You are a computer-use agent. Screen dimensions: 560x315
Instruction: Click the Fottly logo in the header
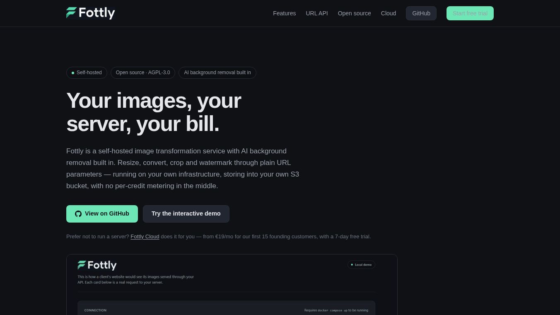coord(90,13)
